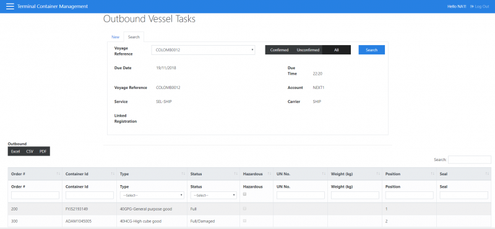Sort table by Container Id arrows

point(113,174)
